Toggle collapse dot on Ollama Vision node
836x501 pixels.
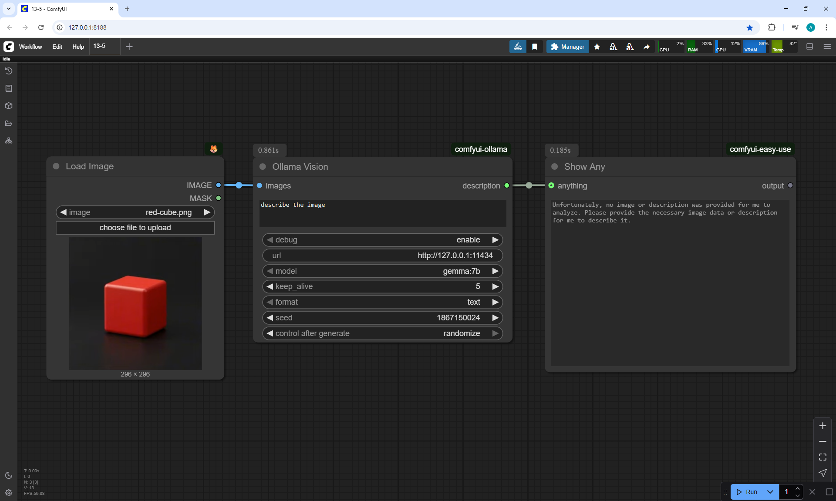coord(263,167)
